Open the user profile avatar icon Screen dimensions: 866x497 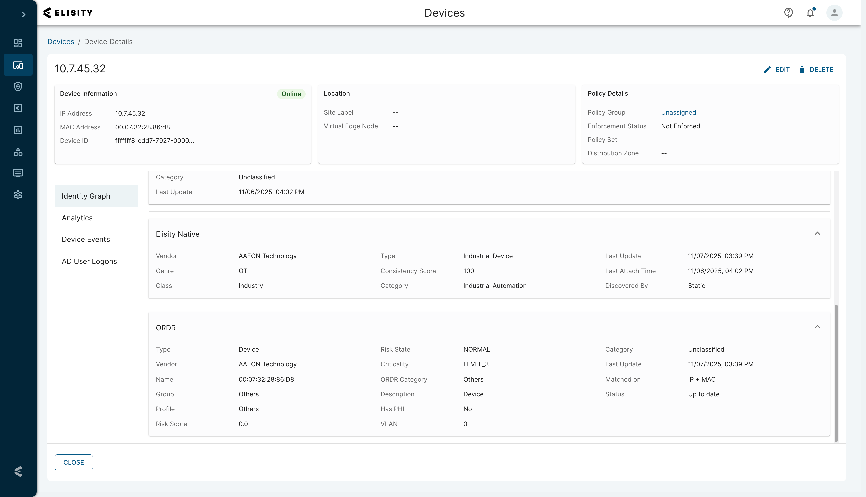tap(834, 13)
